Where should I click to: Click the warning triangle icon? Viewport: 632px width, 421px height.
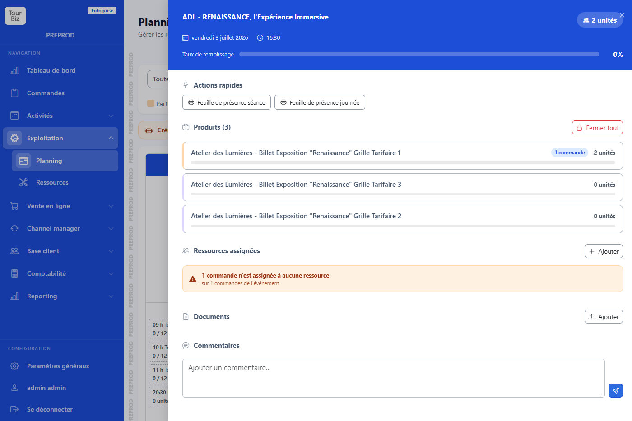(193, 279)
